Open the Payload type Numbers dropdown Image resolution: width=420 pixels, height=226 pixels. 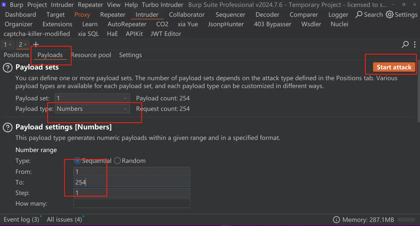[92, 109]
